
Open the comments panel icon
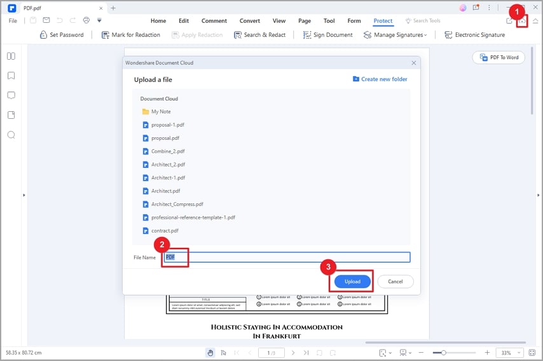(11, 95)
